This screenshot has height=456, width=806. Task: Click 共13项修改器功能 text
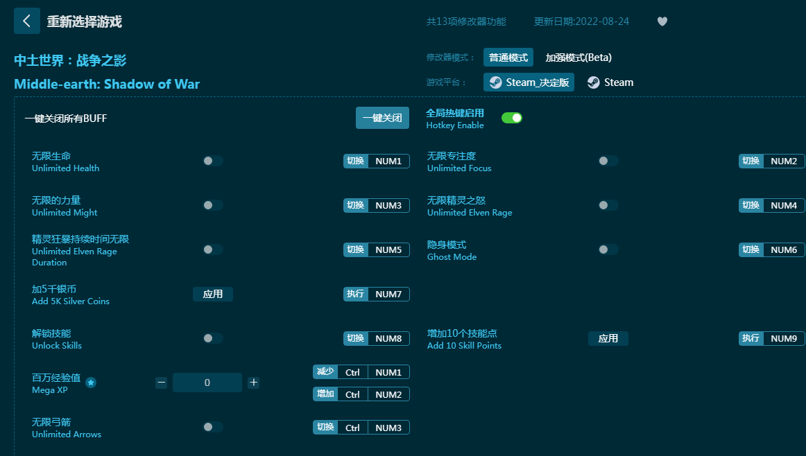(x=466, y=21)
